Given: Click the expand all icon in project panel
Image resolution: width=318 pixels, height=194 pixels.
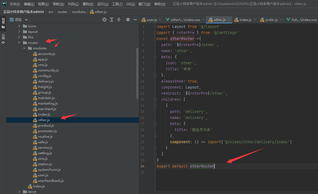Looking at the screenshot, I should [x=112, y=20].
